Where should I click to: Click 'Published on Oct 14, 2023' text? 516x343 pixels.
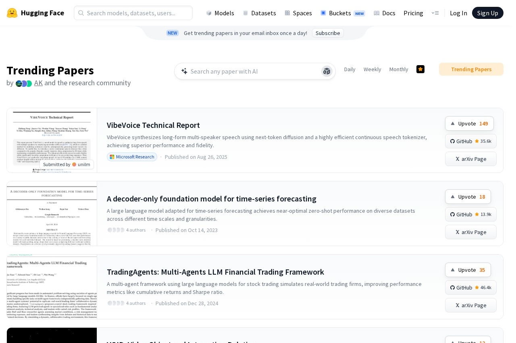tap(187, 230)
